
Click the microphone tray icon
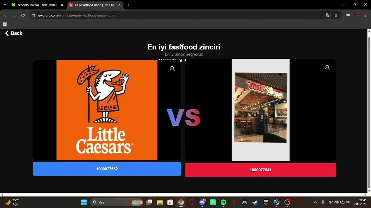pyautogui.click(x=323, y=202)
